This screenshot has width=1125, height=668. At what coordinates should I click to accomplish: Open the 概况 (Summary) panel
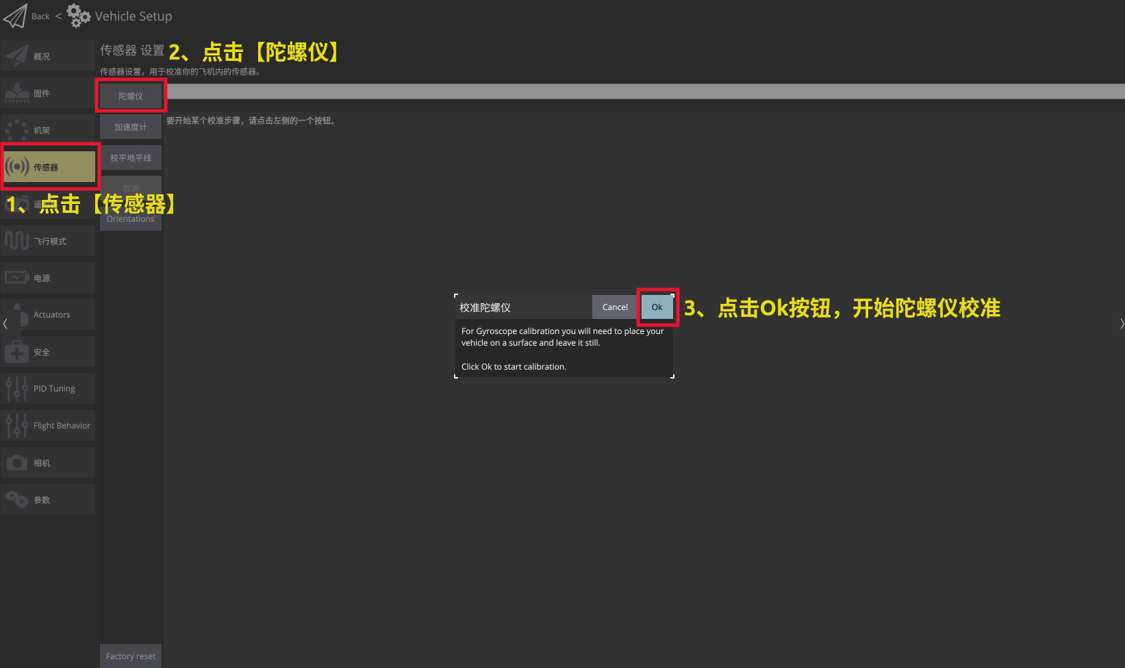[x=48, y=55]
